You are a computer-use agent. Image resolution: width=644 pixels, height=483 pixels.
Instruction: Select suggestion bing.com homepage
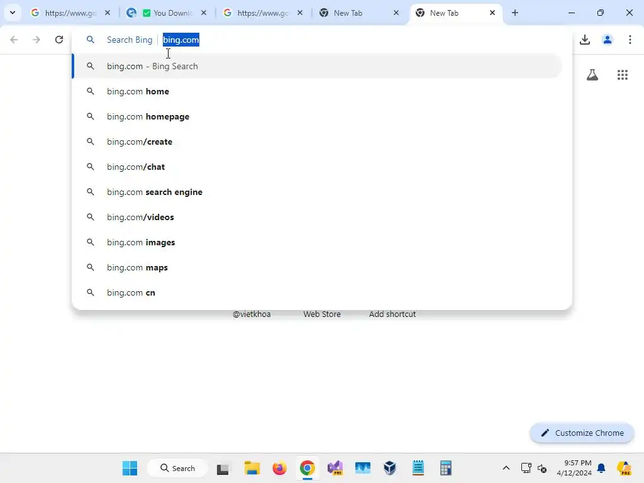pos(317,116)
